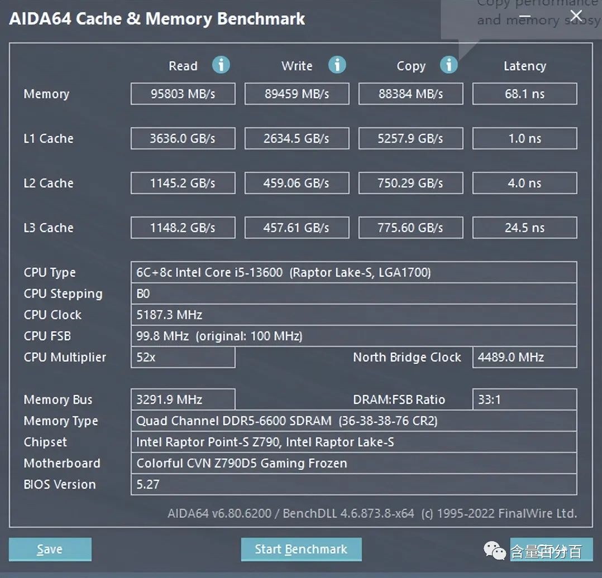The height and width of the screenshot is (578, 602).
Task: Click the Copy column header label
Action: [411, 66]
